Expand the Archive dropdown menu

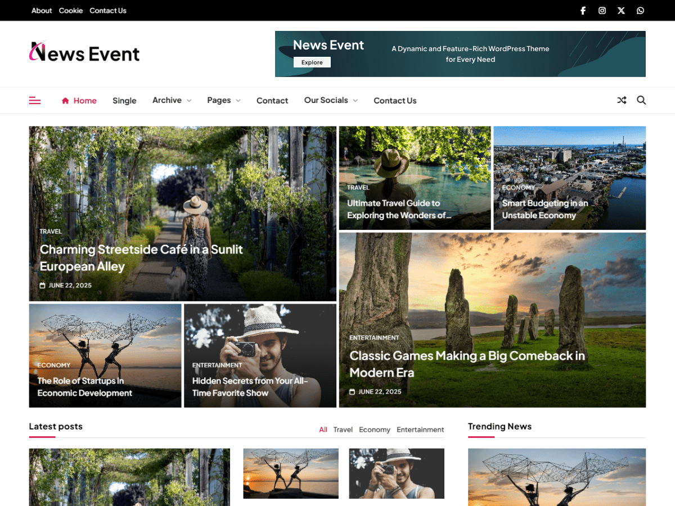pyautogui.click(x=172, y=101)
